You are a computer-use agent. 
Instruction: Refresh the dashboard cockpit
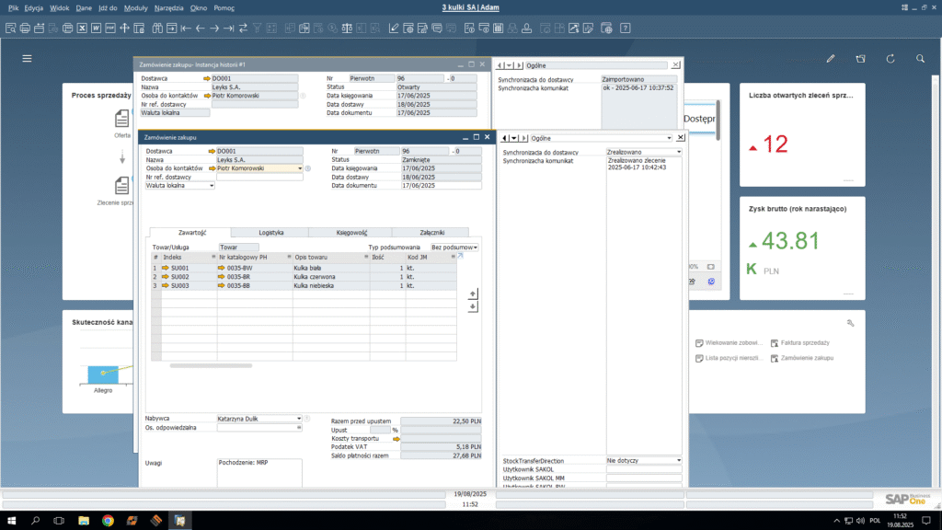(x=890, y=58)
